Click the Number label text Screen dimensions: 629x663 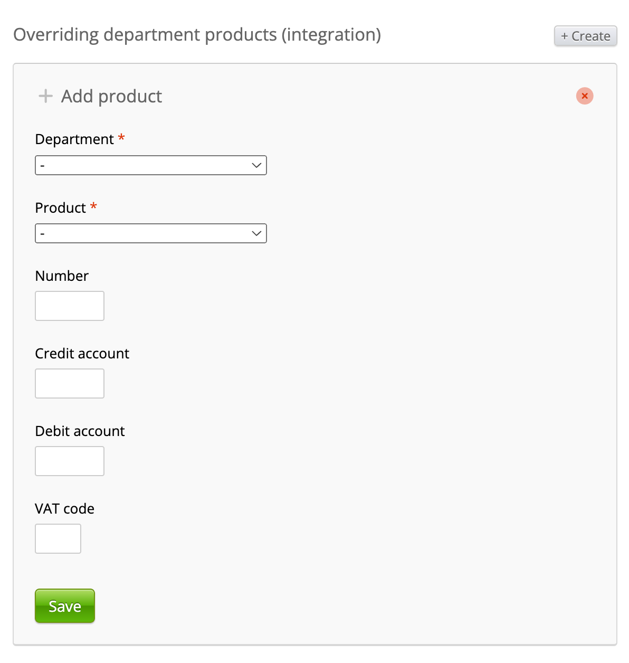[x=62, y=276]
